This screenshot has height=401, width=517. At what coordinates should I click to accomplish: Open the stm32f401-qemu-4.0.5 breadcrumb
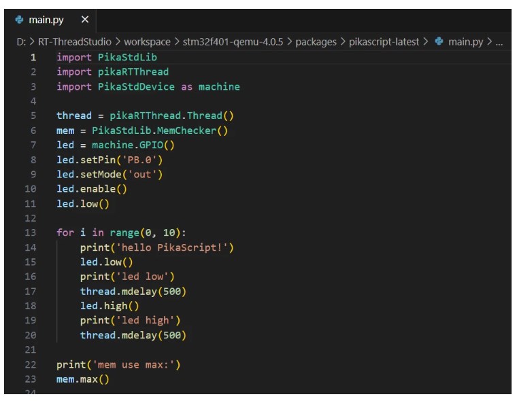[233, 42]
